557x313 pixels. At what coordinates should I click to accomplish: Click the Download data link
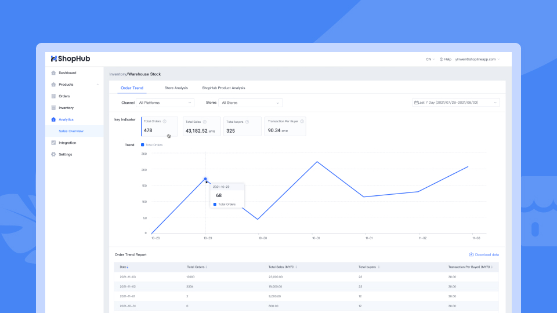click(x=483, y=254)
